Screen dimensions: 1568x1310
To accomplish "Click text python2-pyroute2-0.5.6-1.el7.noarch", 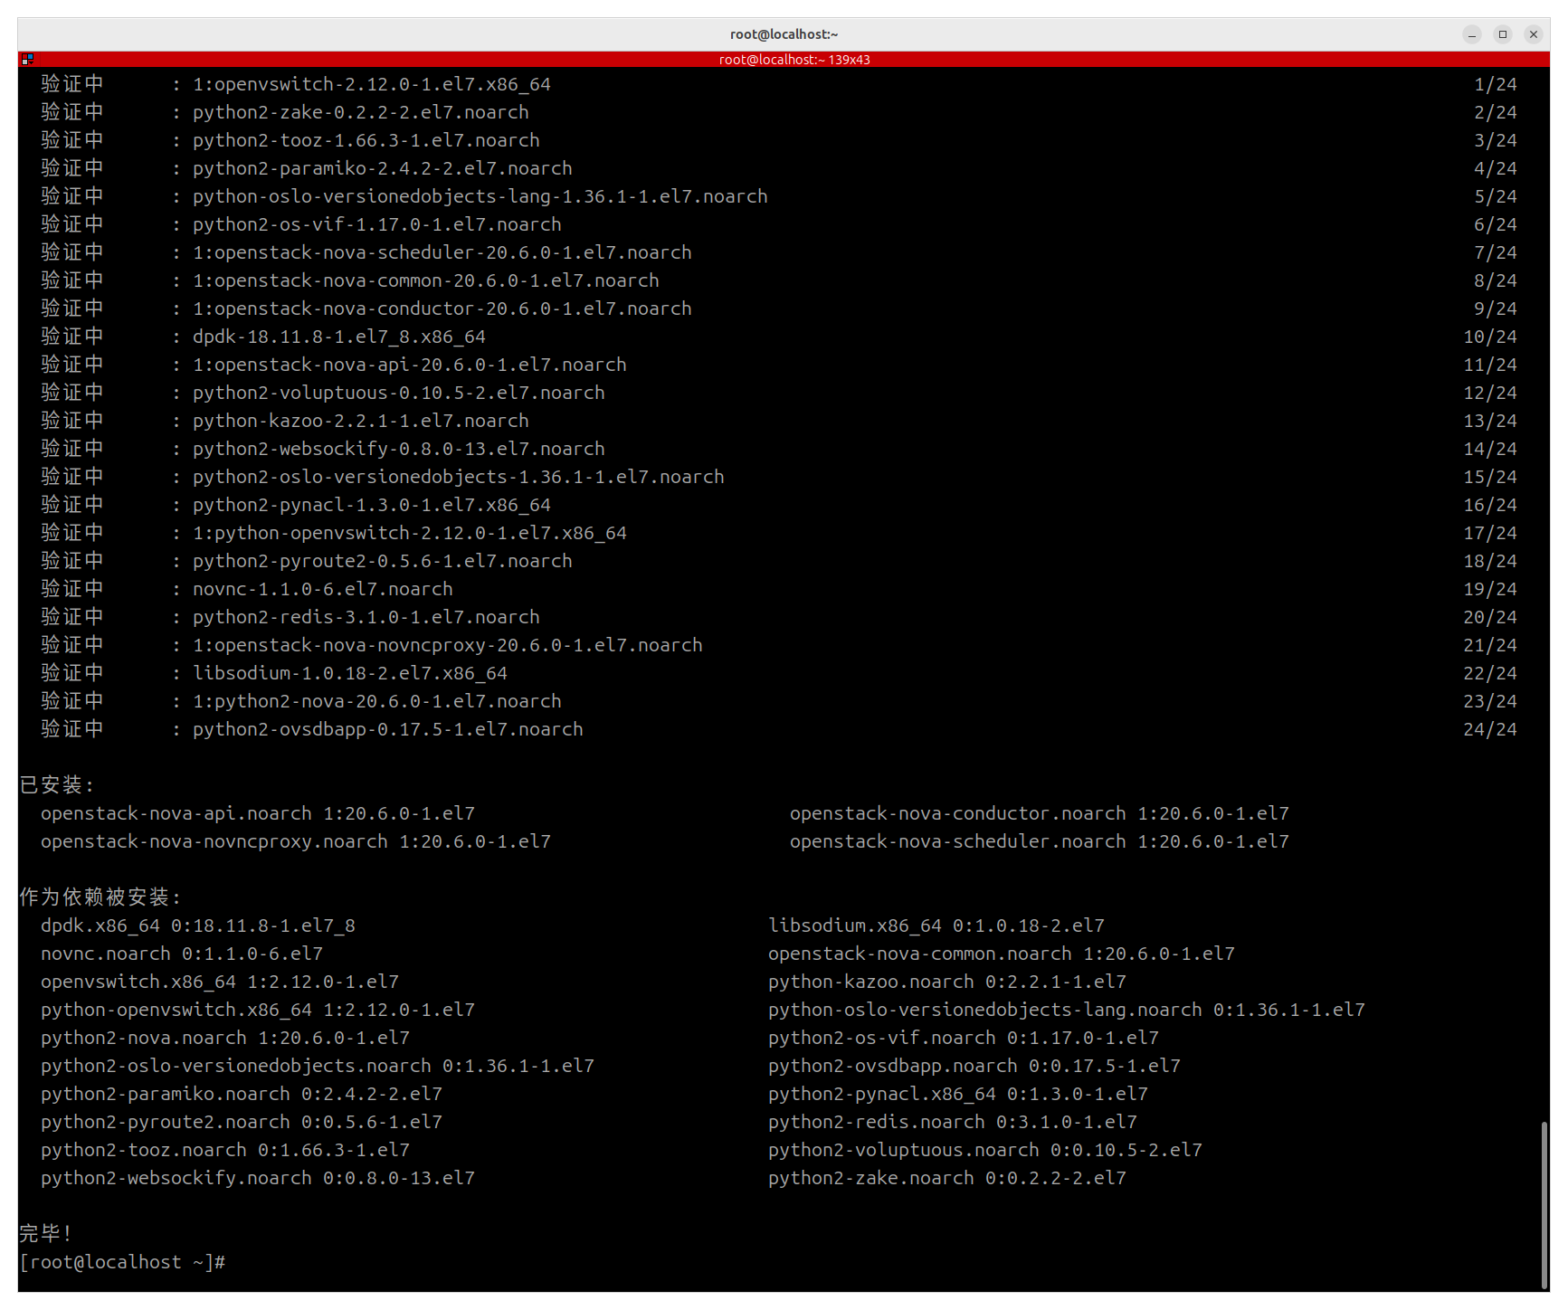I will 383,561.
